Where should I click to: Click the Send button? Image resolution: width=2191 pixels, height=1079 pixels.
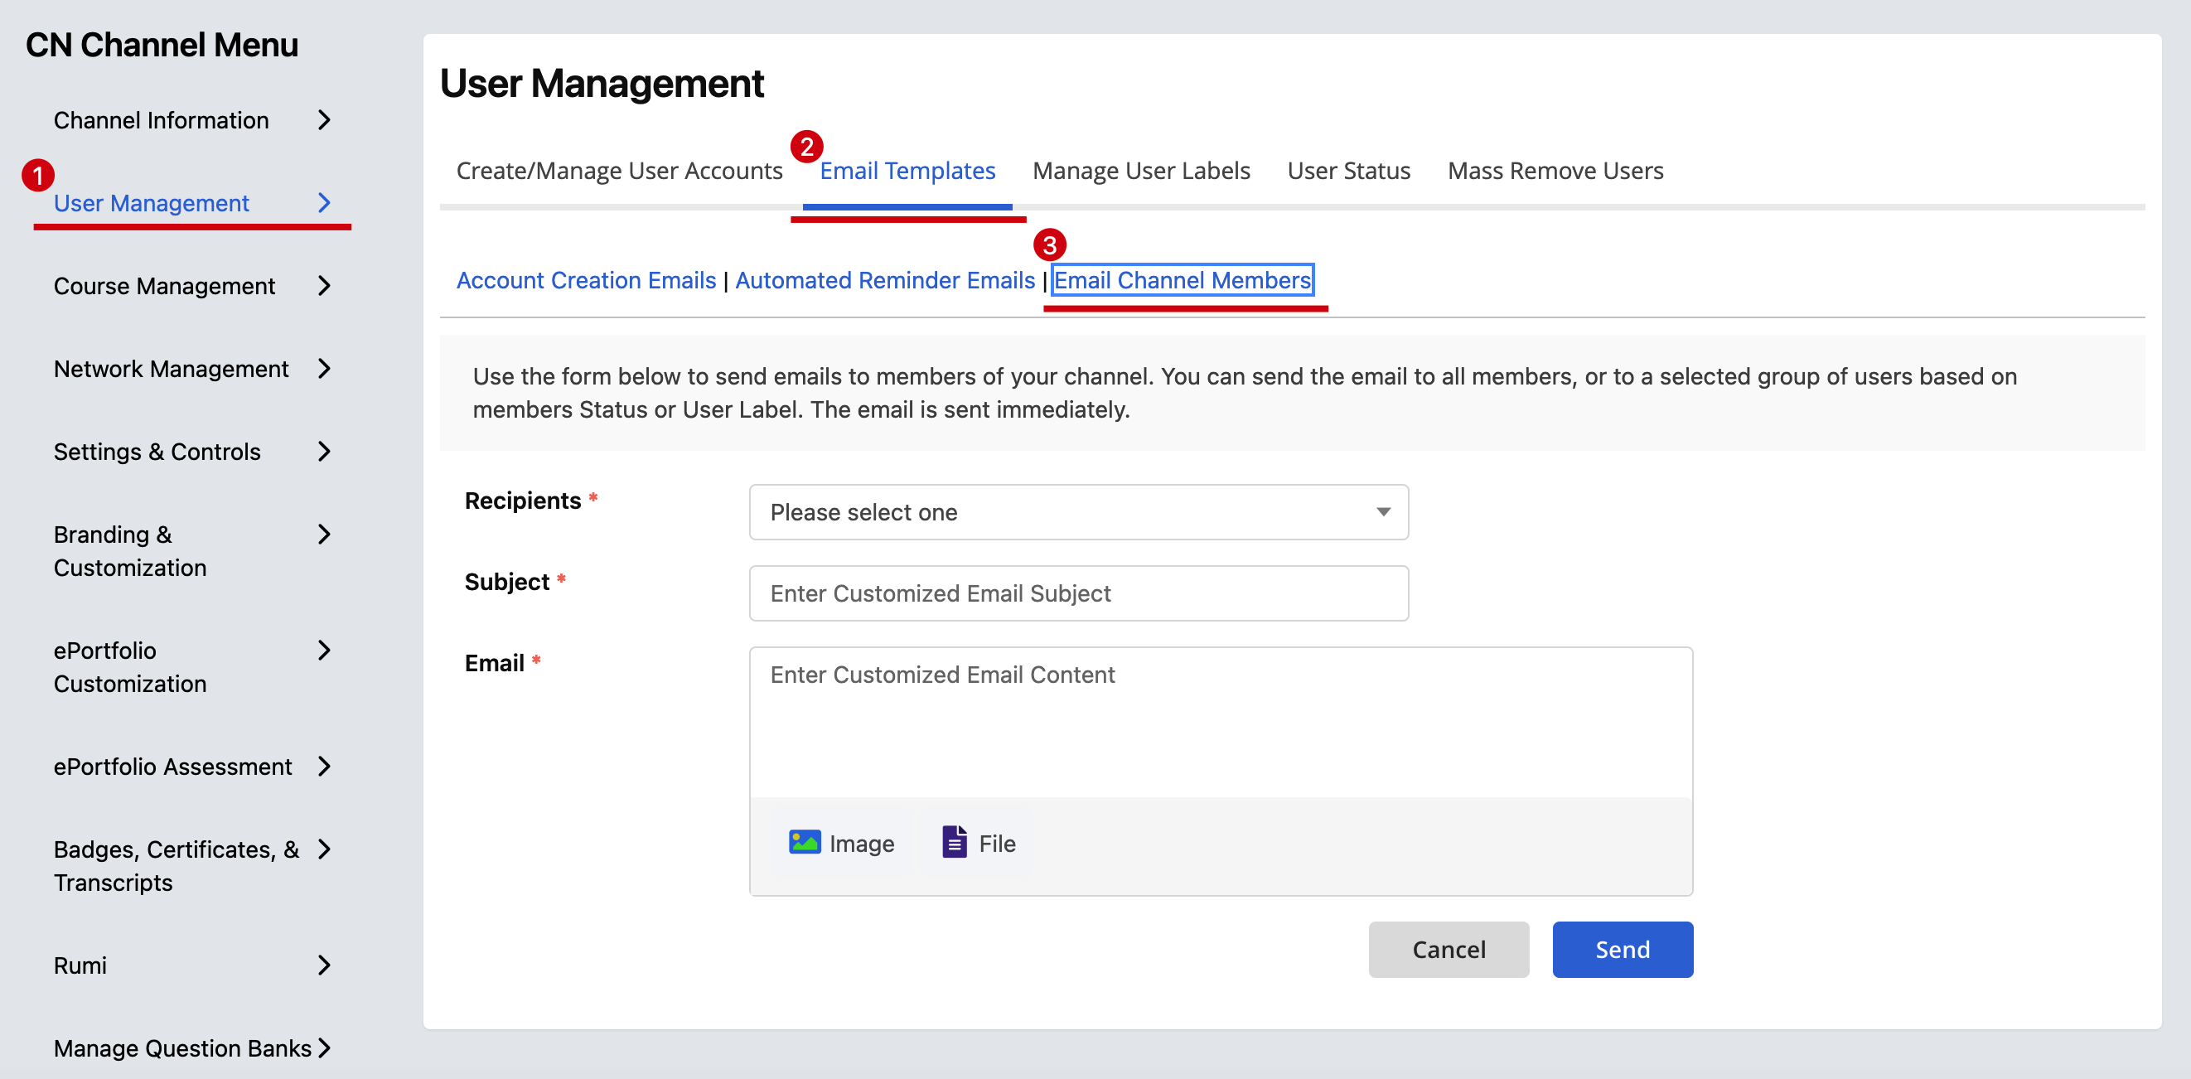pos(1622,949)
